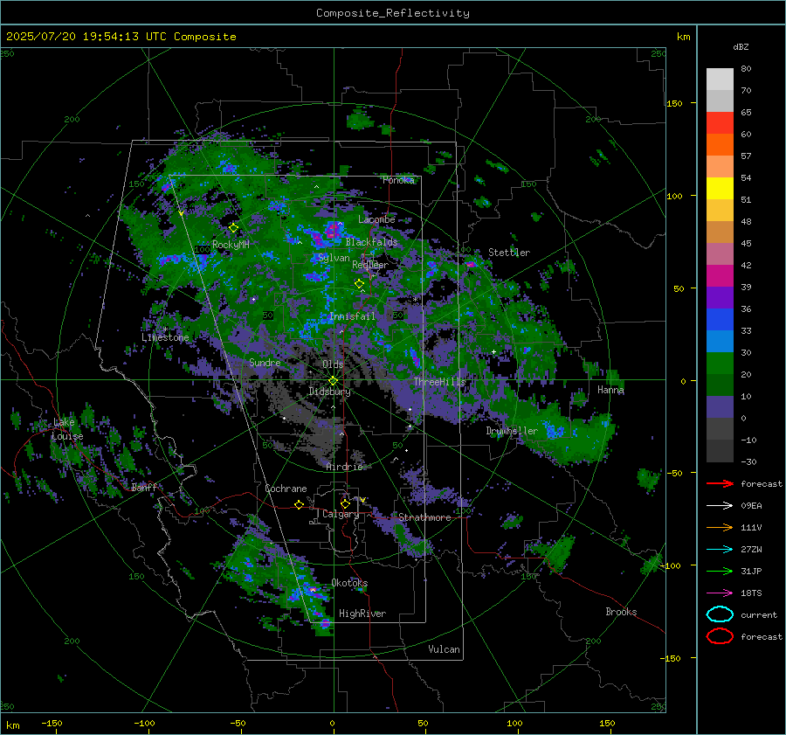Click the Sylvan label
Image resolution: width=786 pixels, height=735 pixels.
coord(334,258)
